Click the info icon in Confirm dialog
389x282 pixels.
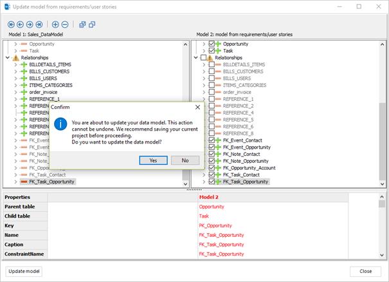pyautogui.click(x=60, y=124)
